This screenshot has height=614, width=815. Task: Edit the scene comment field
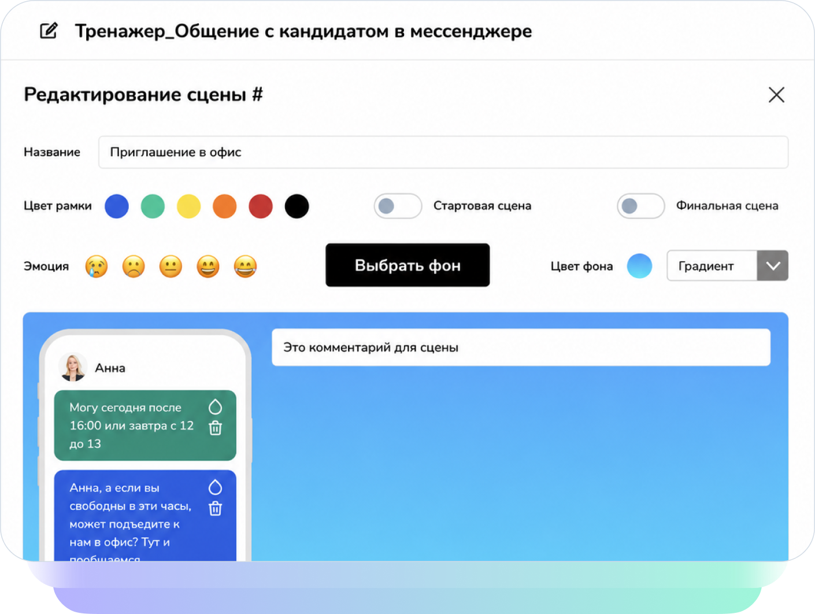[521, 347]
